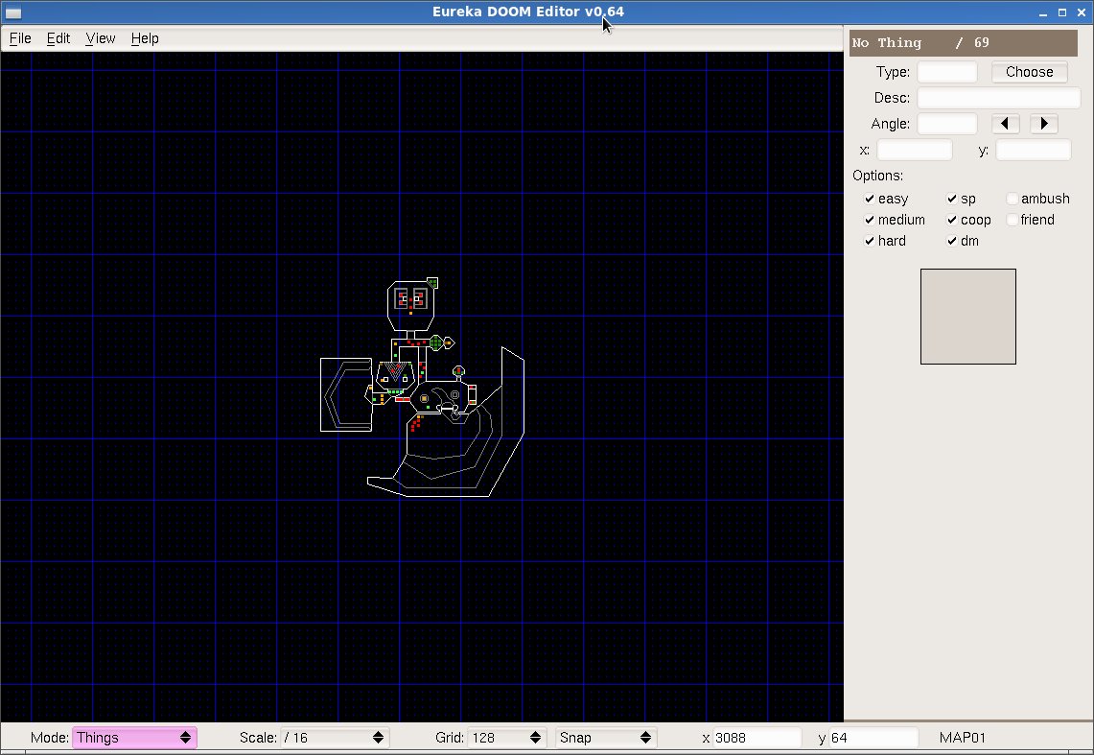Click the MAP01 label in status bar
Image resolution: width=1094 pixels, height=755 pixels.
coord(962,738)
